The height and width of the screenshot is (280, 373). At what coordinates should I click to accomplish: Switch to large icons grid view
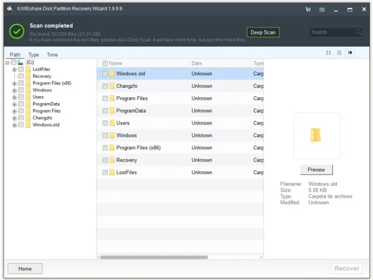[328, 53]
